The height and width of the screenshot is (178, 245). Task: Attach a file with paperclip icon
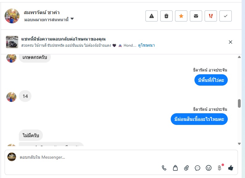186,168
